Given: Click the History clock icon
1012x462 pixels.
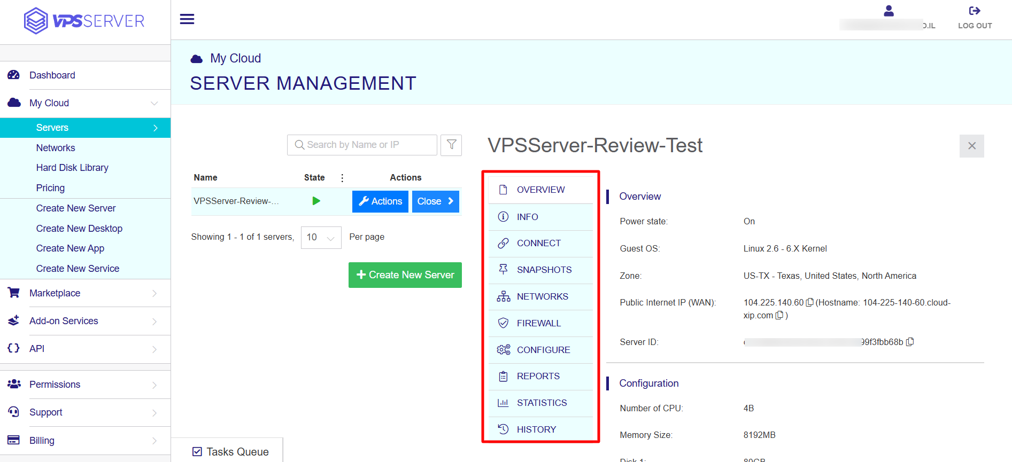Looking at the screenshot, I should click(x=503, y=429).
